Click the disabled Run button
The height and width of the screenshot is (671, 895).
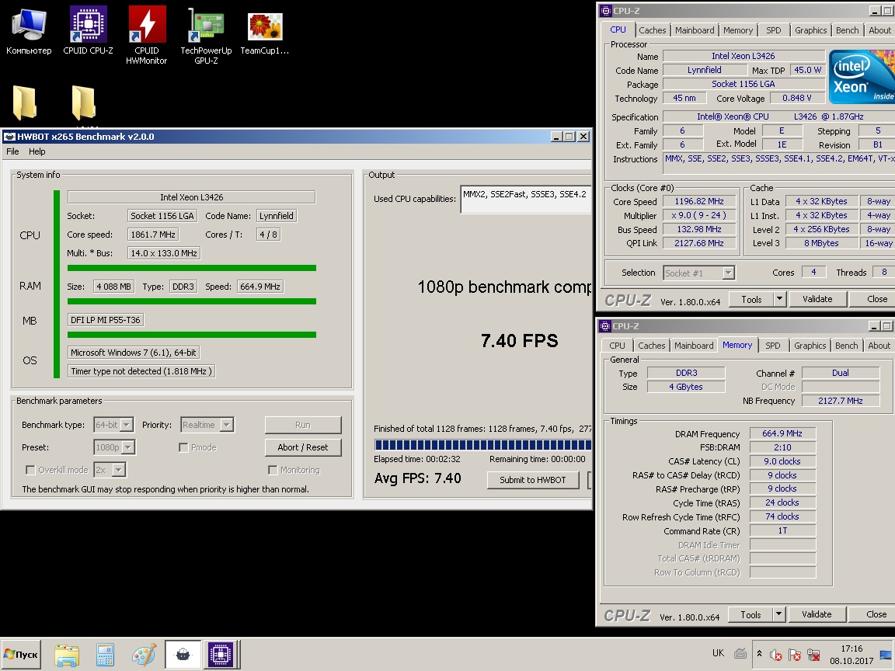click(x=303, y=425)
